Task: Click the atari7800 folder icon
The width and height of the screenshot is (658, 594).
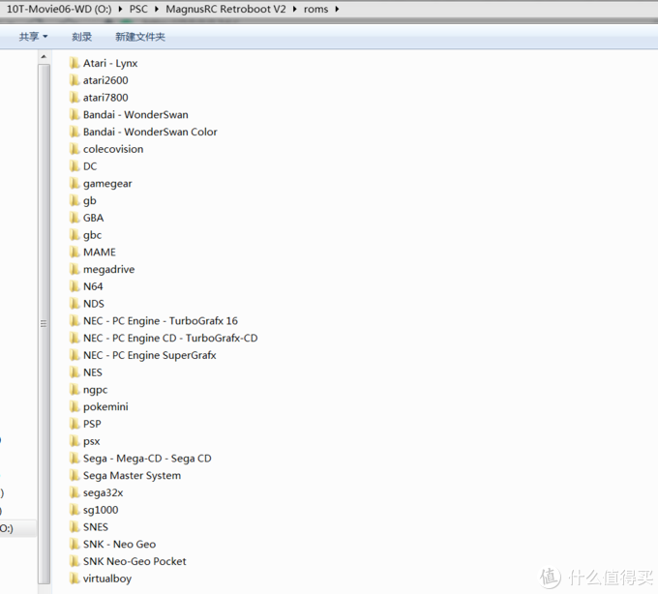Action: [x=75, y=98]
